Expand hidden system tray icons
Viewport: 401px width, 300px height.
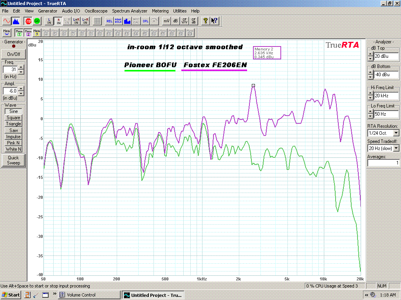367,295
